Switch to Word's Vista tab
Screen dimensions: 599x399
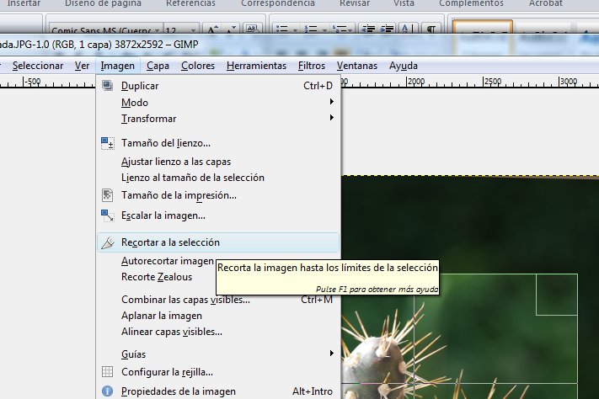pos(404,3)
